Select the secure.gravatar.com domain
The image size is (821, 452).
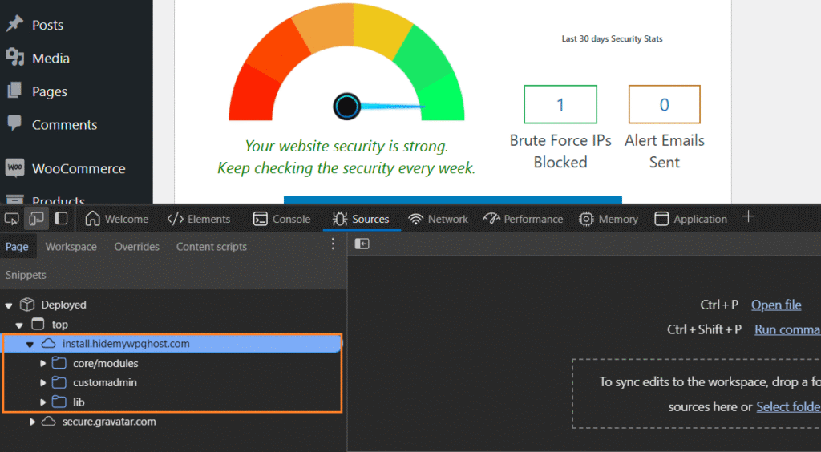(109, 421)
